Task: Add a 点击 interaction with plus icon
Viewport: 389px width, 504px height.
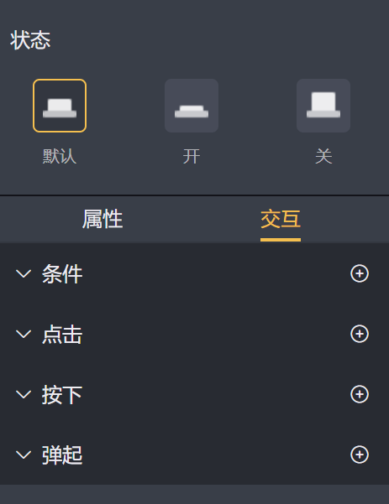Action: click(360, 334)
